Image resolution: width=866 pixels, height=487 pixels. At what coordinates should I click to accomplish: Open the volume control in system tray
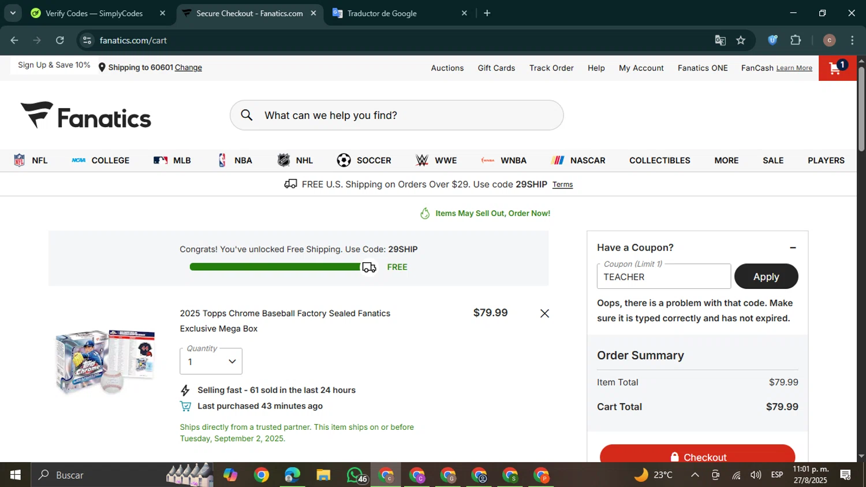[756, 475]
